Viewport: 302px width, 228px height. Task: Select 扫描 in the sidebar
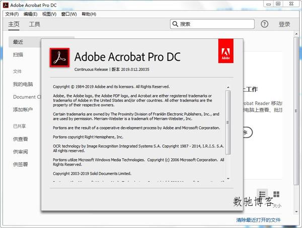[18, 55]
